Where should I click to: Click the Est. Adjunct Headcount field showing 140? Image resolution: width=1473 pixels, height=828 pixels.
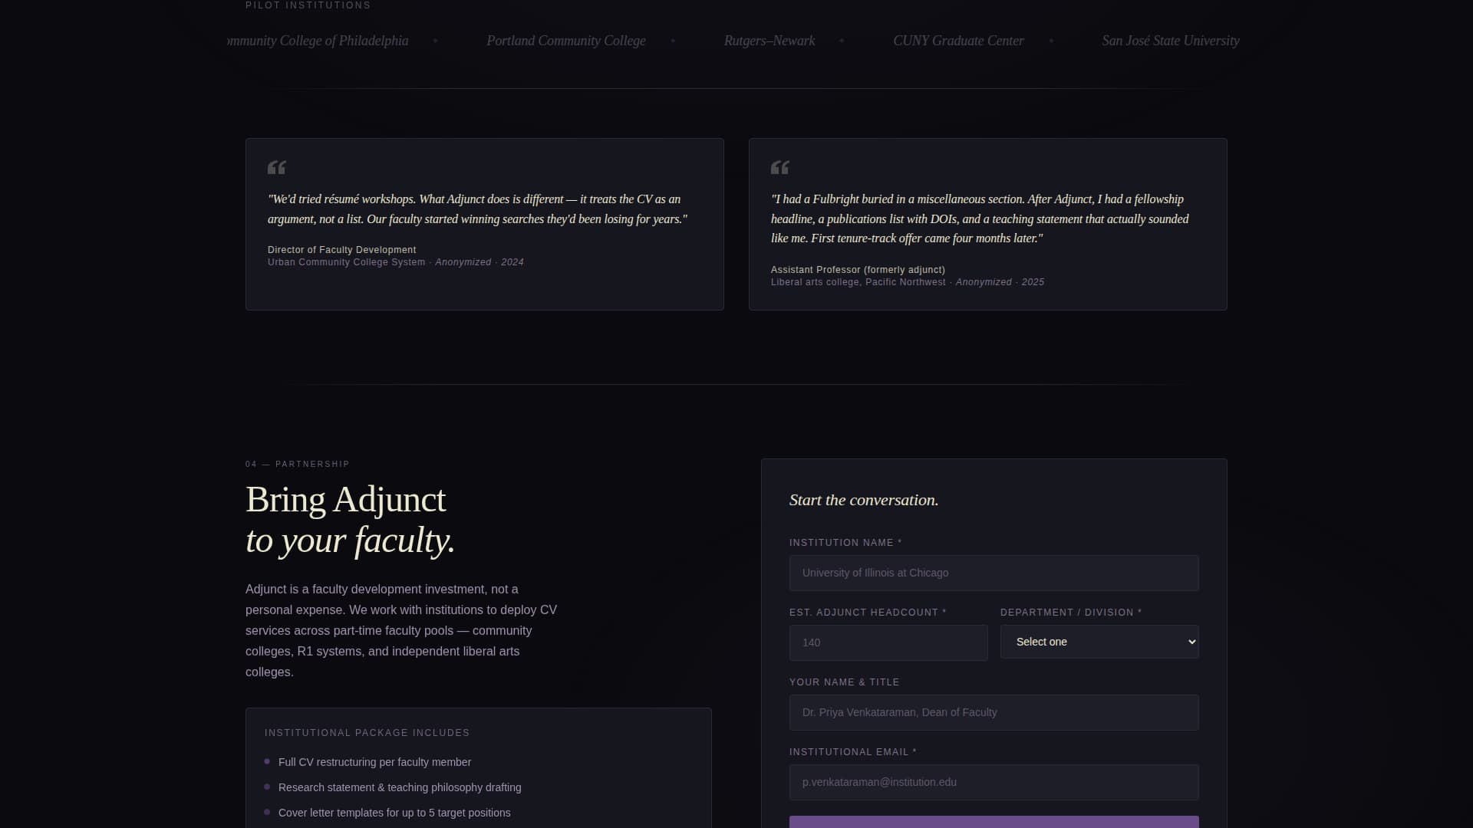pos(888,642)
